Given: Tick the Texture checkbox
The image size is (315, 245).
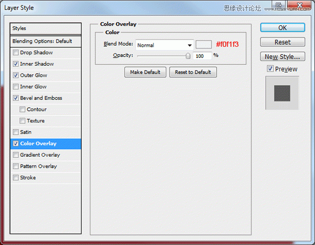Looking at the screenshot, I should click(x=22, y=121).
